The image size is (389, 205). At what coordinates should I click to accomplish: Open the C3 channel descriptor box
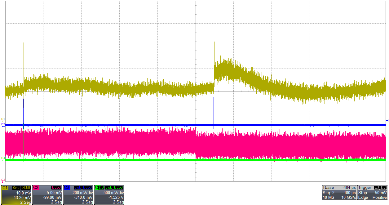(x=78, y=195)
